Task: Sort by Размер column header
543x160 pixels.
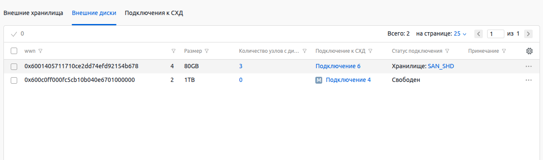Action: point(193,51)
